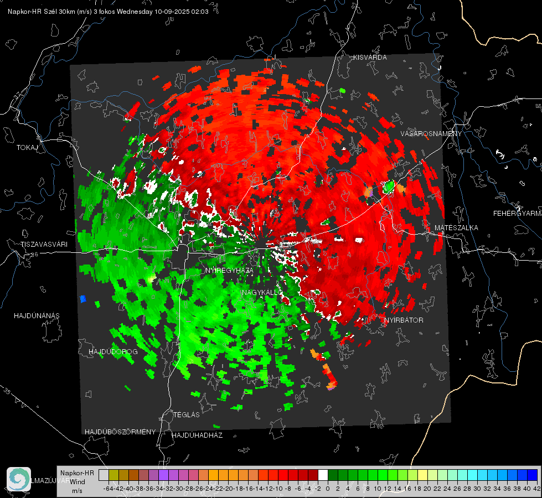542x498 pixels.
Task: Click the '0' legend value
Action: (x=328, y=489)
